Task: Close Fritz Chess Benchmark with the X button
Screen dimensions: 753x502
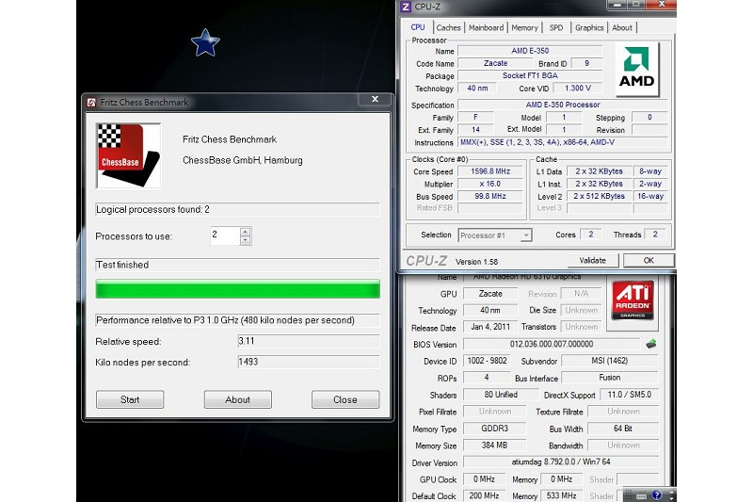Action: coord(375,99)
